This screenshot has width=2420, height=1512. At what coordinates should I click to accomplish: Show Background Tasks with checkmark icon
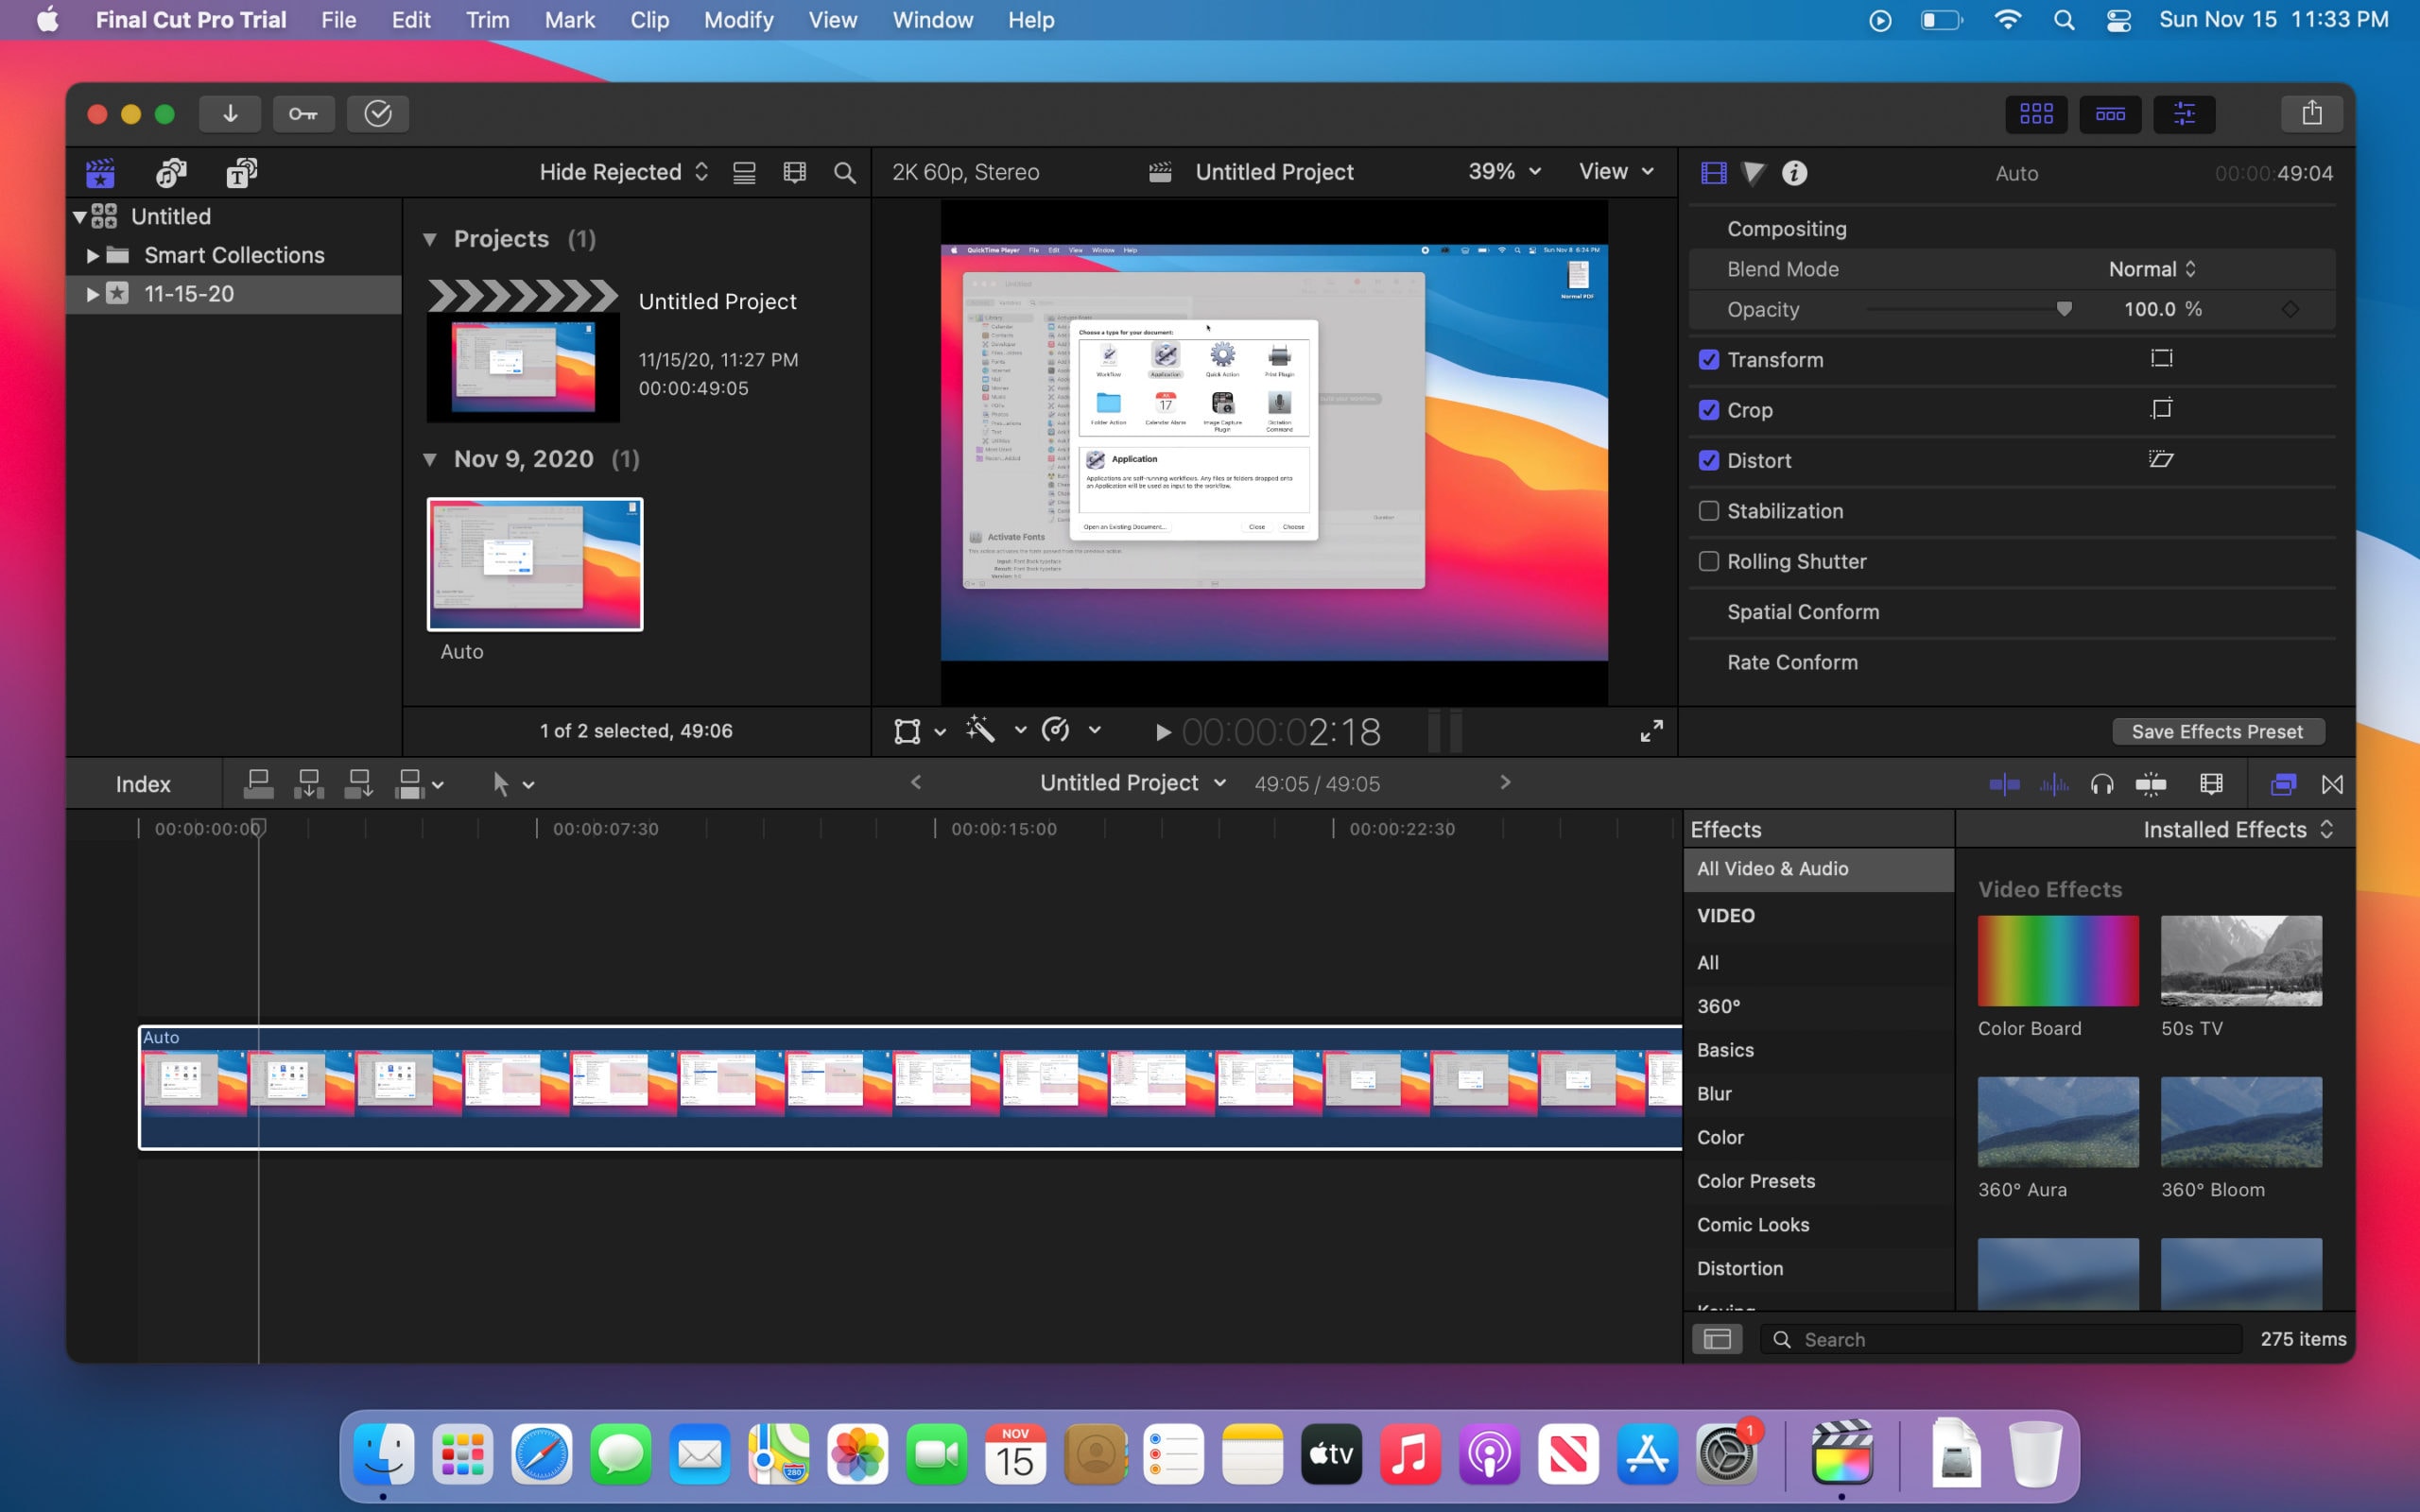coord(378,113)
